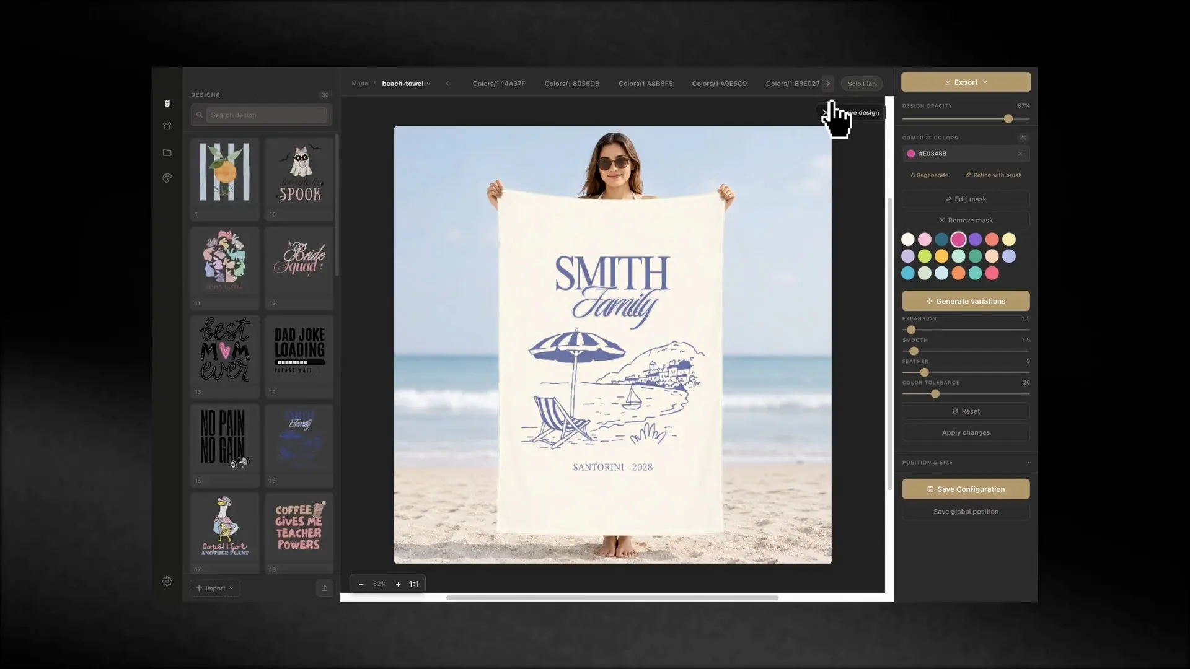The height and width of the screenshot is (669, 1190).
Task: Open the folder icon in left sidebar
Action: (167, 152)
